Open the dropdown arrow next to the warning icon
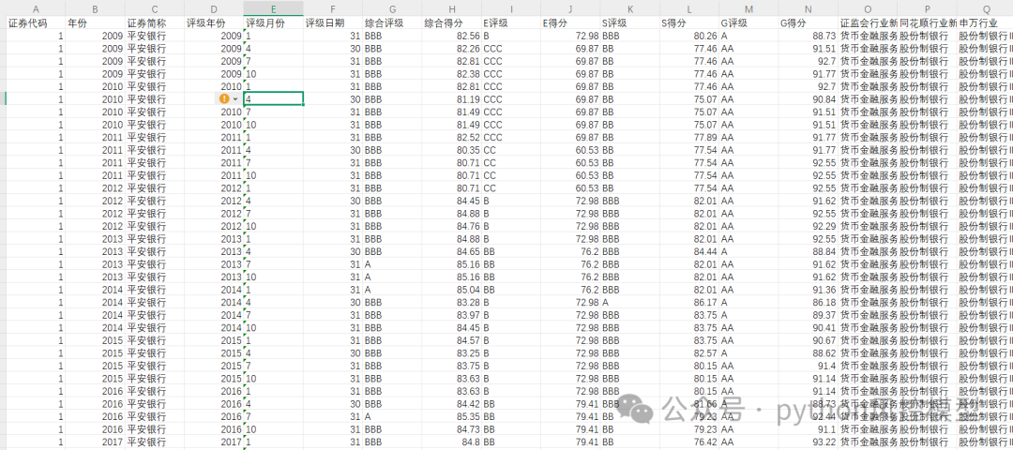The width and height of the screenshot is (1013, 450). [x=235, y=98]
